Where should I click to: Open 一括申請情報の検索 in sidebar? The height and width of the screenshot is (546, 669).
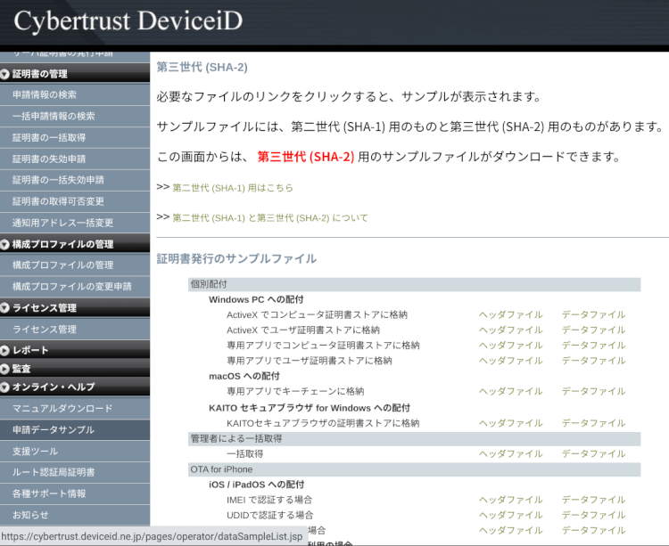(75, 117)
